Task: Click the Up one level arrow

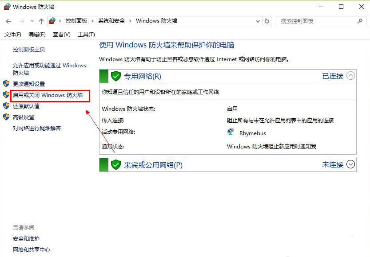Action: coord(41,21)
